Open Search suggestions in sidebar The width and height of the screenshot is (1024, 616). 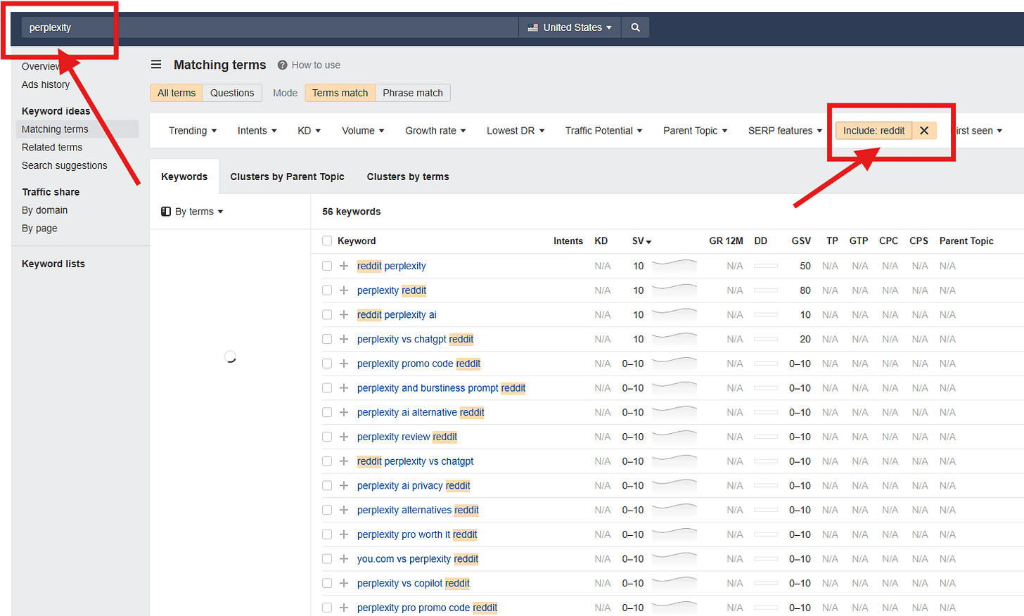65,165
